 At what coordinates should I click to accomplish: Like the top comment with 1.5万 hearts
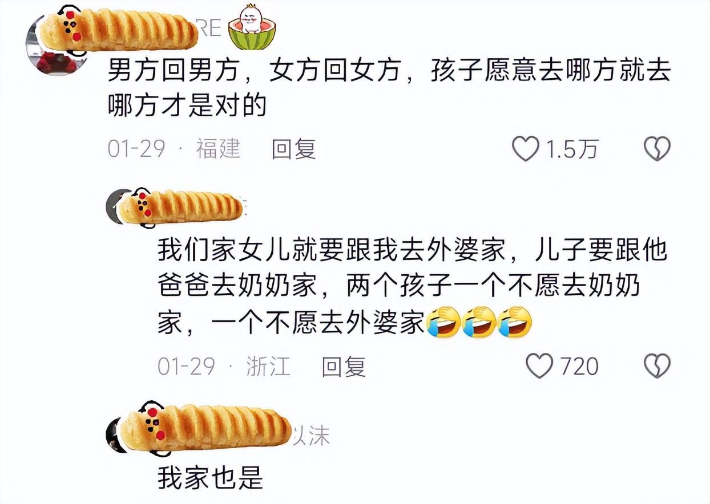tap(525, 149)
